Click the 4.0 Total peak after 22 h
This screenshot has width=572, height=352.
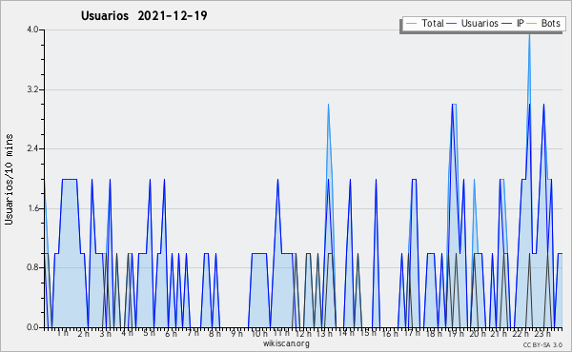pyautogui.click(x=529, y=35)
